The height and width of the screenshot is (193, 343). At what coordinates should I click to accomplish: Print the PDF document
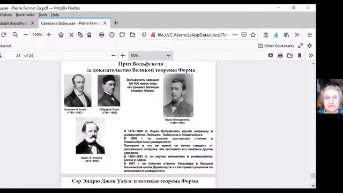click(x=280, y=56)
